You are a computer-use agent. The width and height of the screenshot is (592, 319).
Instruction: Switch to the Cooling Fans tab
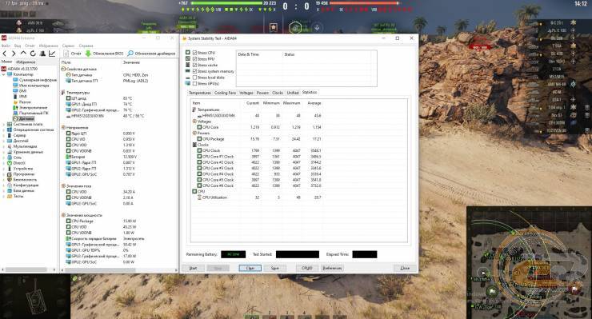pos(225,93)
